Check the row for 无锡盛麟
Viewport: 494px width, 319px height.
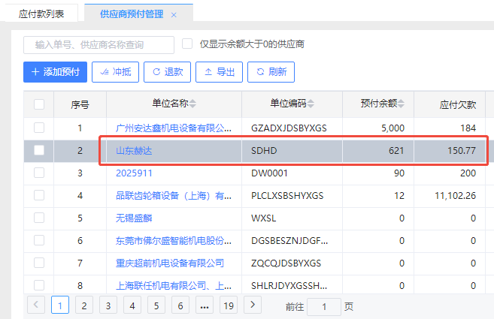tap(39, 218)
